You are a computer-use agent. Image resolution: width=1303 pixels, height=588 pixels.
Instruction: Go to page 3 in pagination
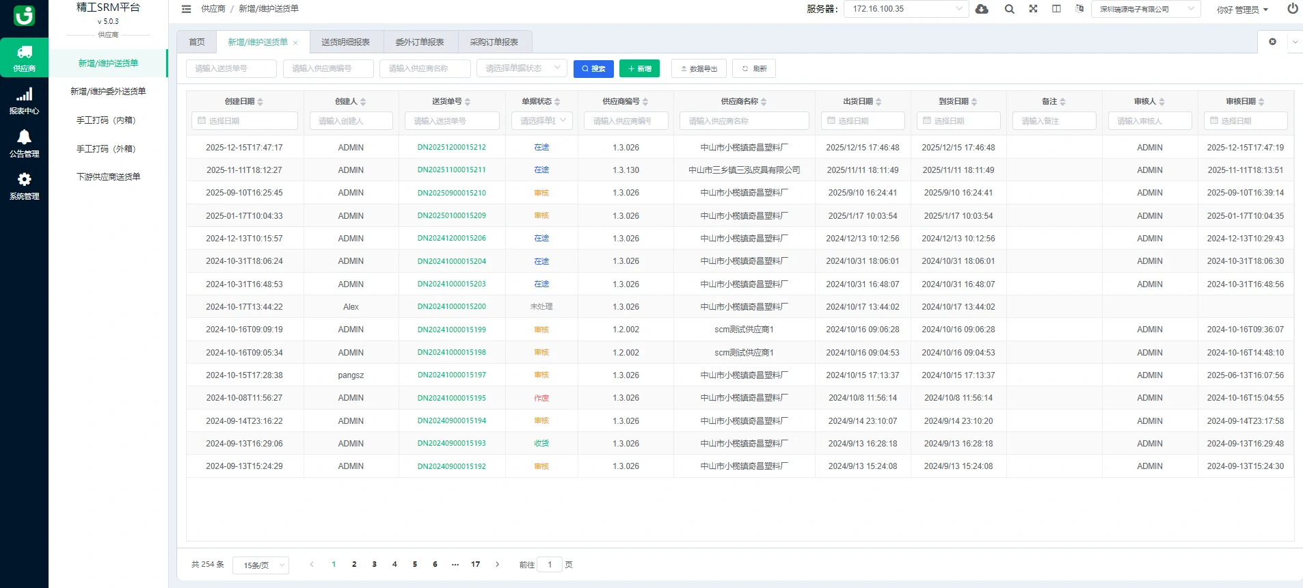tap(374, 565)
